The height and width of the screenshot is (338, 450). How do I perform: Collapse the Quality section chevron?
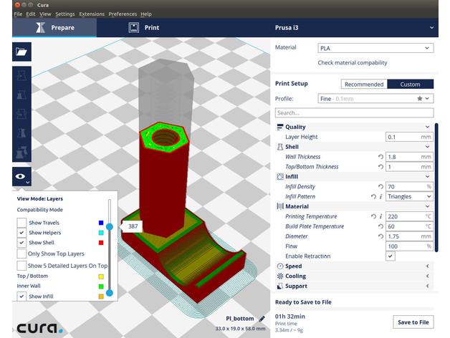(x=427, y=127)
